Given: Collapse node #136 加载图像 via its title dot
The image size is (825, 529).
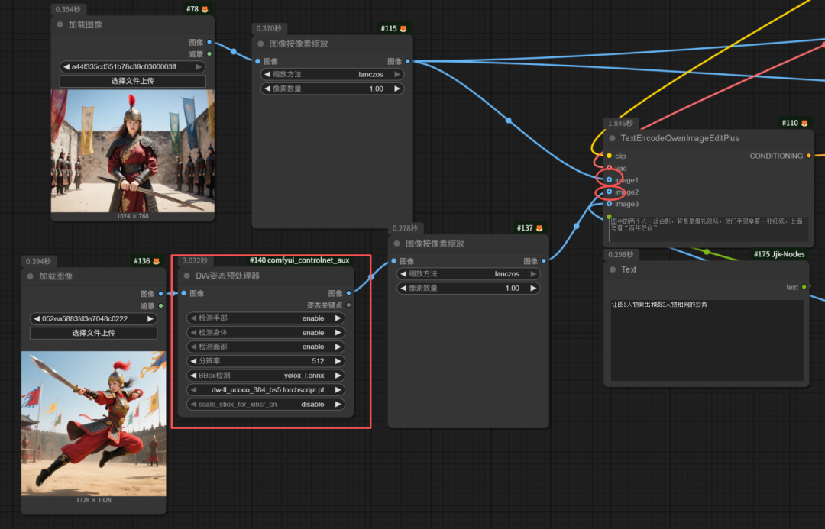Looking at the screenshot, I should (31, 276).
